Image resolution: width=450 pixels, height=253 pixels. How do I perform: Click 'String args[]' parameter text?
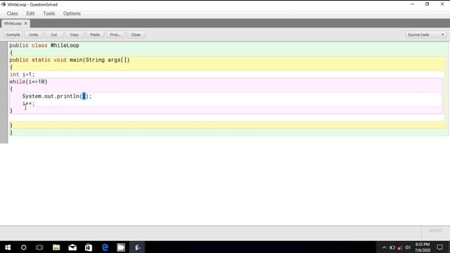106,60
